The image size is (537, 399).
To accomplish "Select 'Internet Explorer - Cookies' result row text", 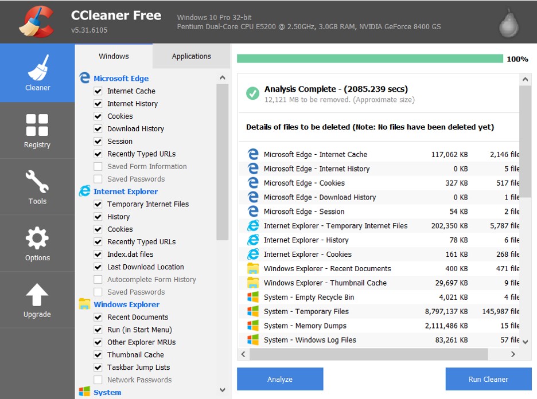I will (x=308, y=255).
